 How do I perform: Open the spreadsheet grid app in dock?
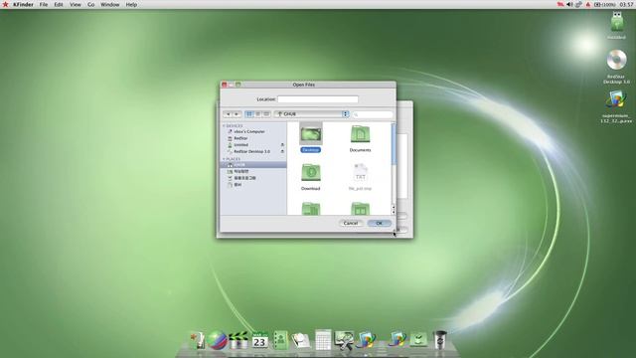pos(323,339)
